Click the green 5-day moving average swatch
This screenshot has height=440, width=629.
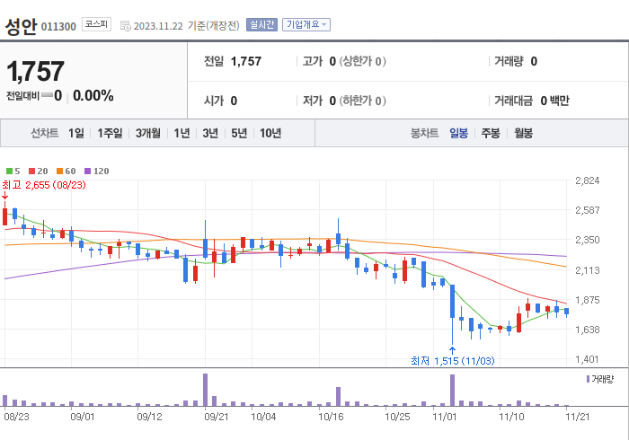(9, 172)
